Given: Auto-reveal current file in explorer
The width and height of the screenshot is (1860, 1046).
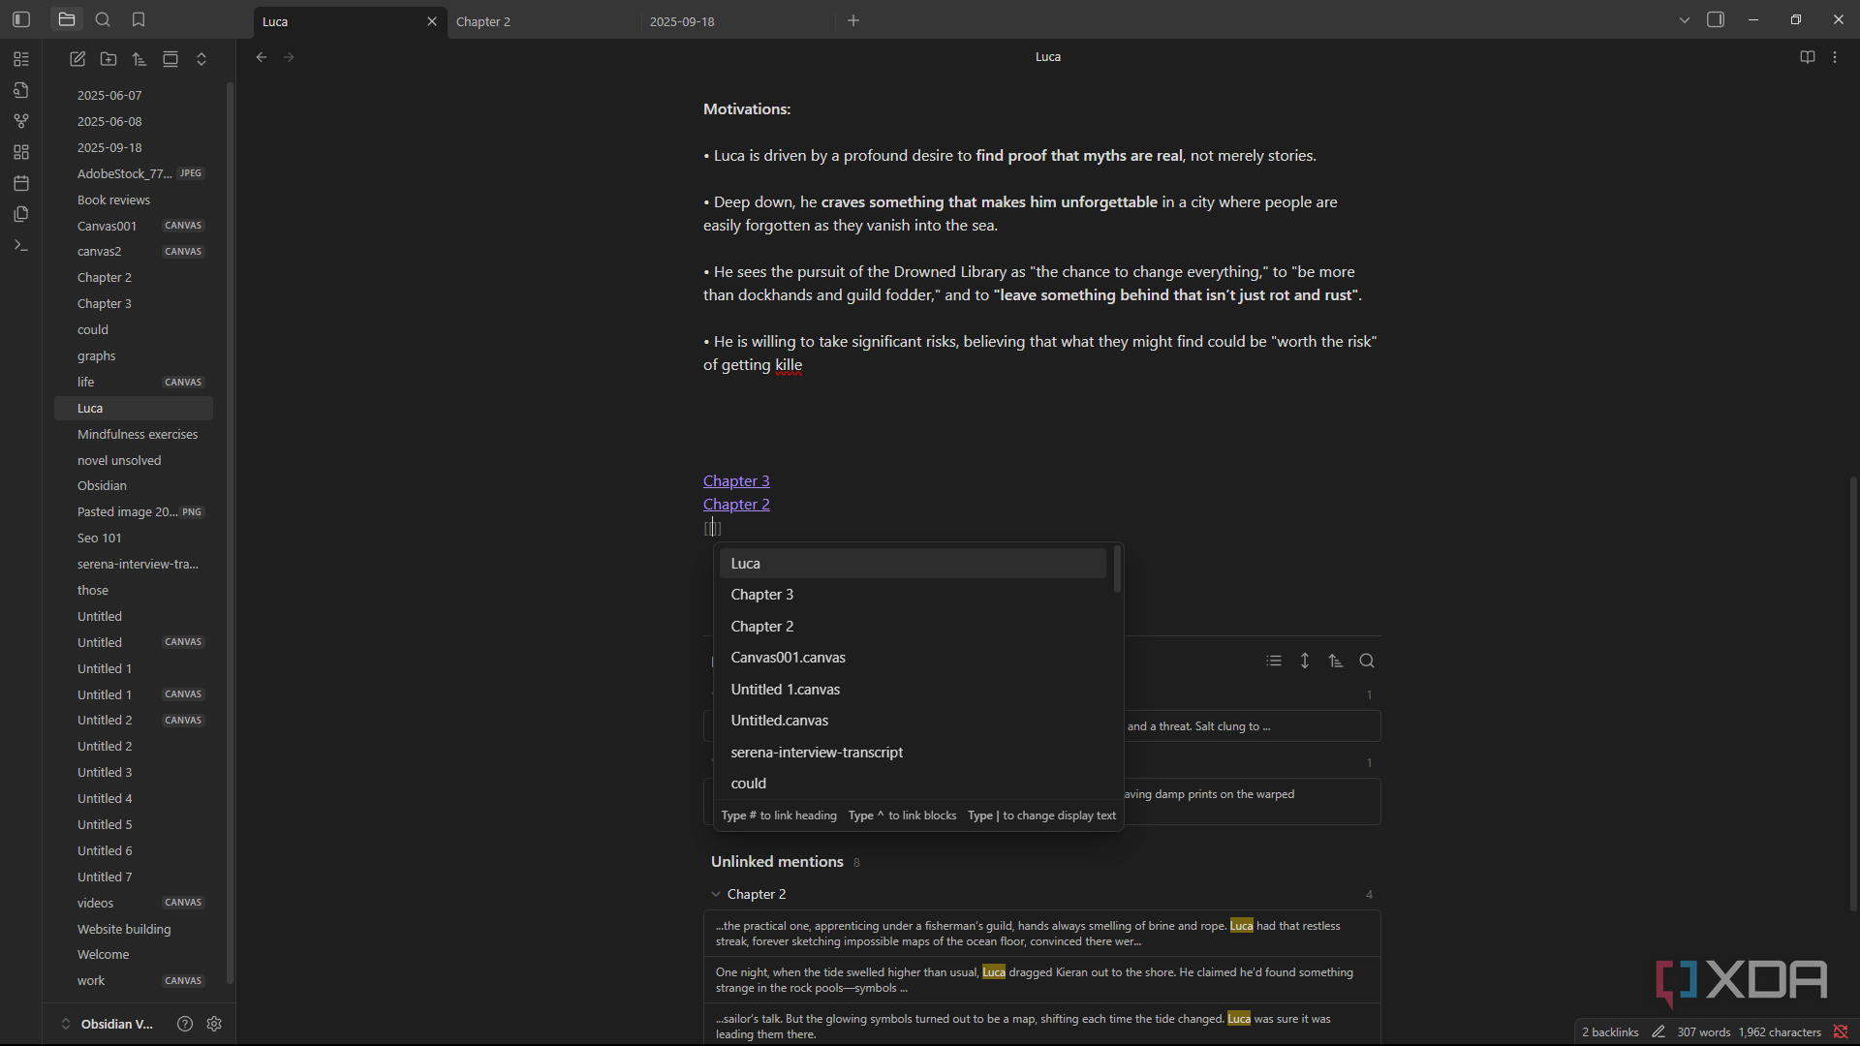Looking at the screenshot, I should (170, 59).
